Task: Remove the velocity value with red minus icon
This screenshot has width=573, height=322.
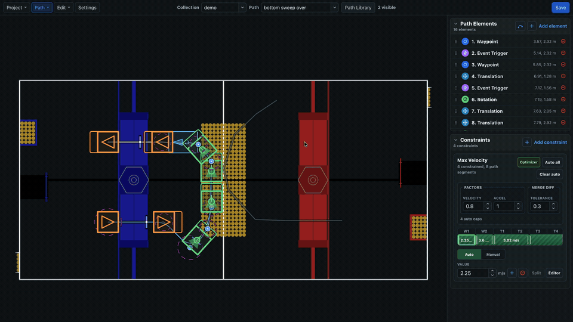Action: (523, 273)
